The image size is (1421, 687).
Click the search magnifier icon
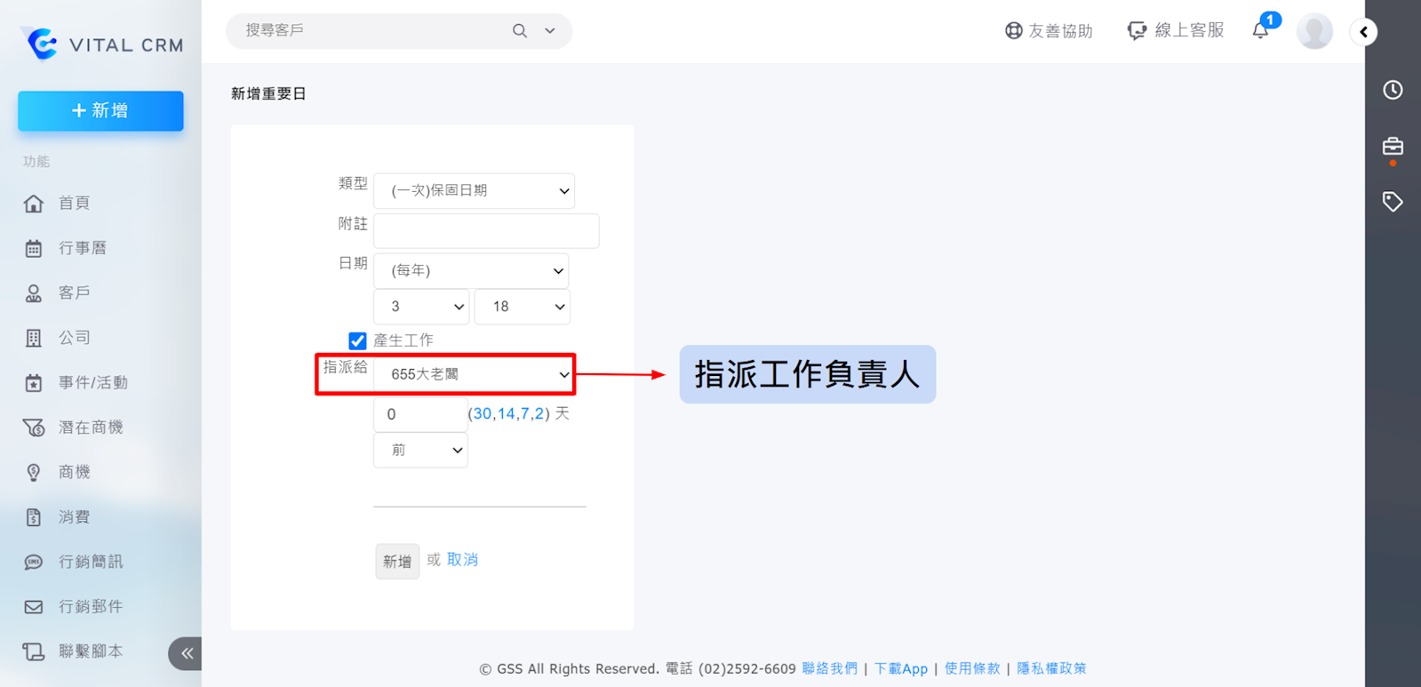tap(520, 31)
